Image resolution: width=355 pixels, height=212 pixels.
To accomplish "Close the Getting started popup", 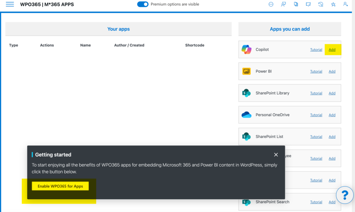I will click(x=276, y=154).
